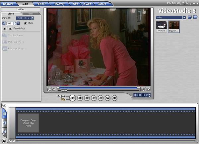Step to the previous frame
Image resolution: width=199 pixels, height=144 pixels.
tap(87, 98)
